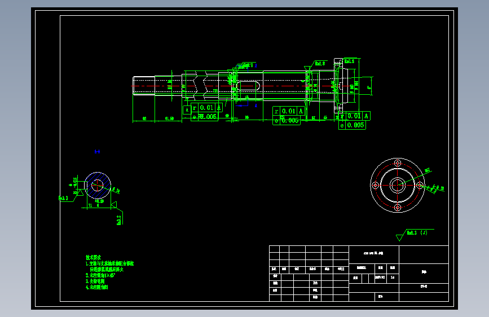The height and width of the screenshot is (317, 489).
Task: Click the '71' dimension under section view
Action: (x=90, y=205)
